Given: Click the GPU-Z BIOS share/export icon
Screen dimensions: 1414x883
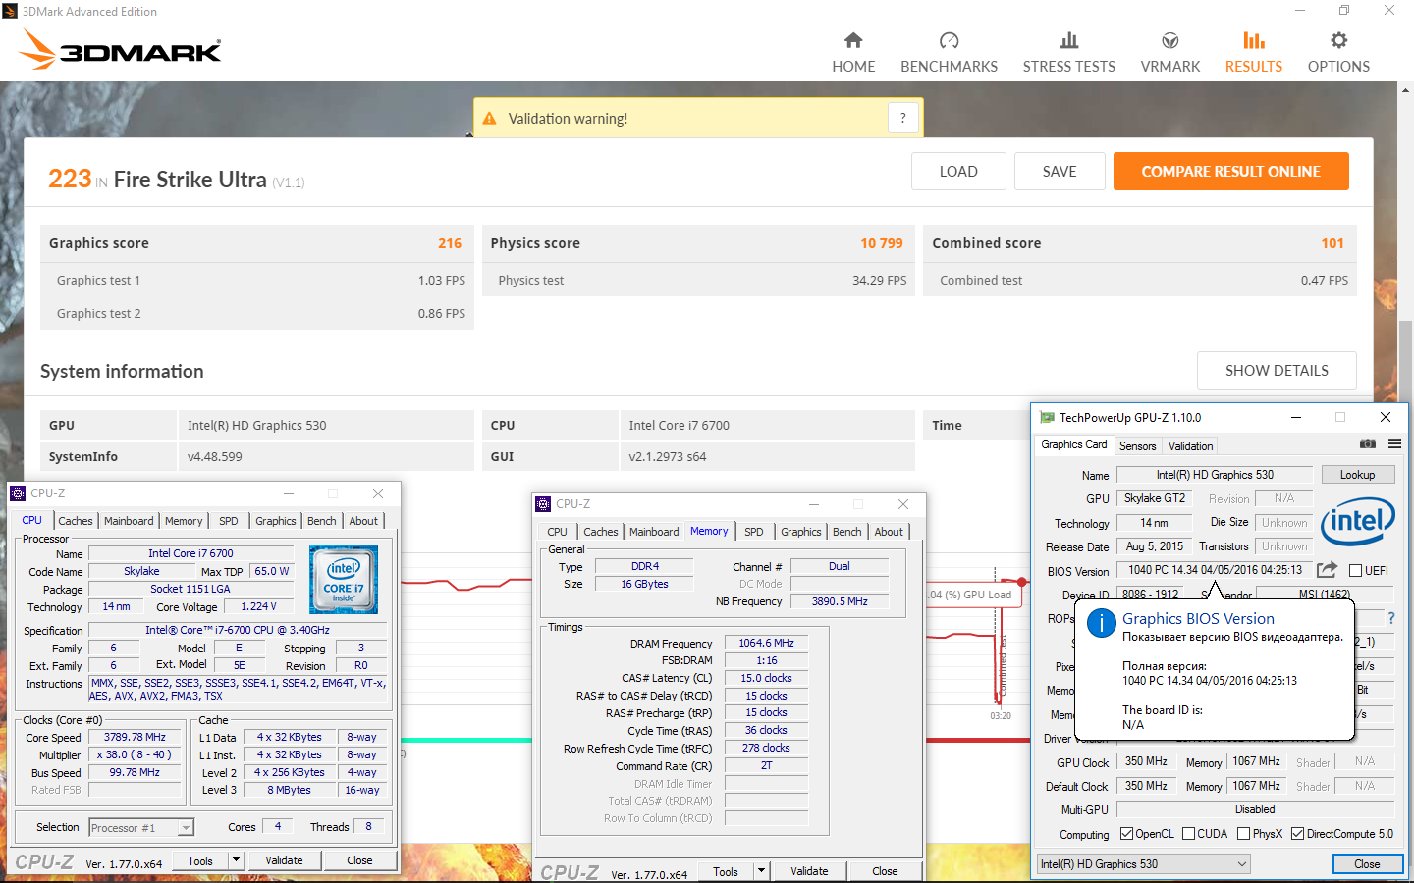Looking at the screenshot, I should [x=1327, y=570].
